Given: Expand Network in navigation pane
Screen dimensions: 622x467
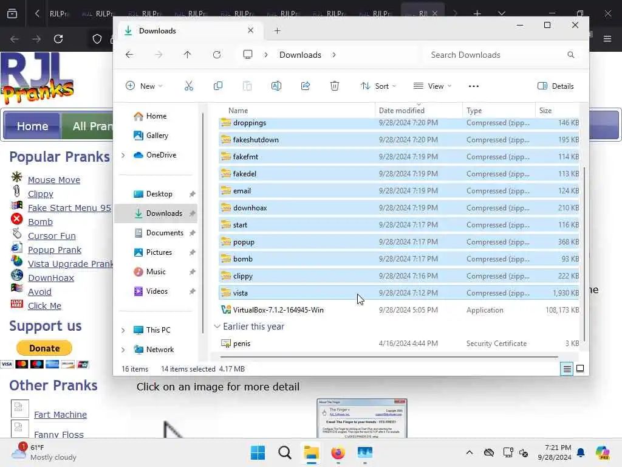Looking at the screenshot, I should pos(123,350).
